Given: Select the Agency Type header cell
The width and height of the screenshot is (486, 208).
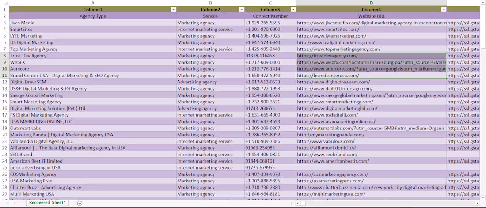Looking at the screenshot, I should 93,16.
